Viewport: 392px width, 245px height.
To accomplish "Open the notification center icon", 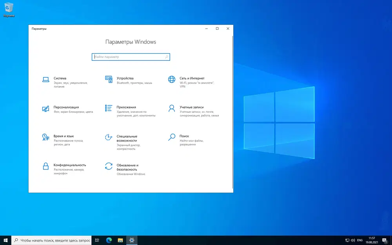I will 385,241.
